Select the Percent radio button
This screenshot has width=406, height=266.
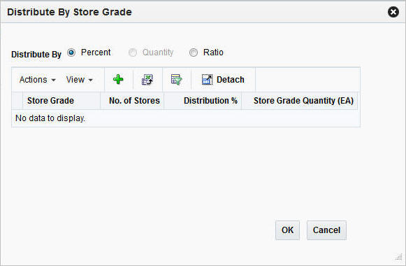tap(71, 52)
